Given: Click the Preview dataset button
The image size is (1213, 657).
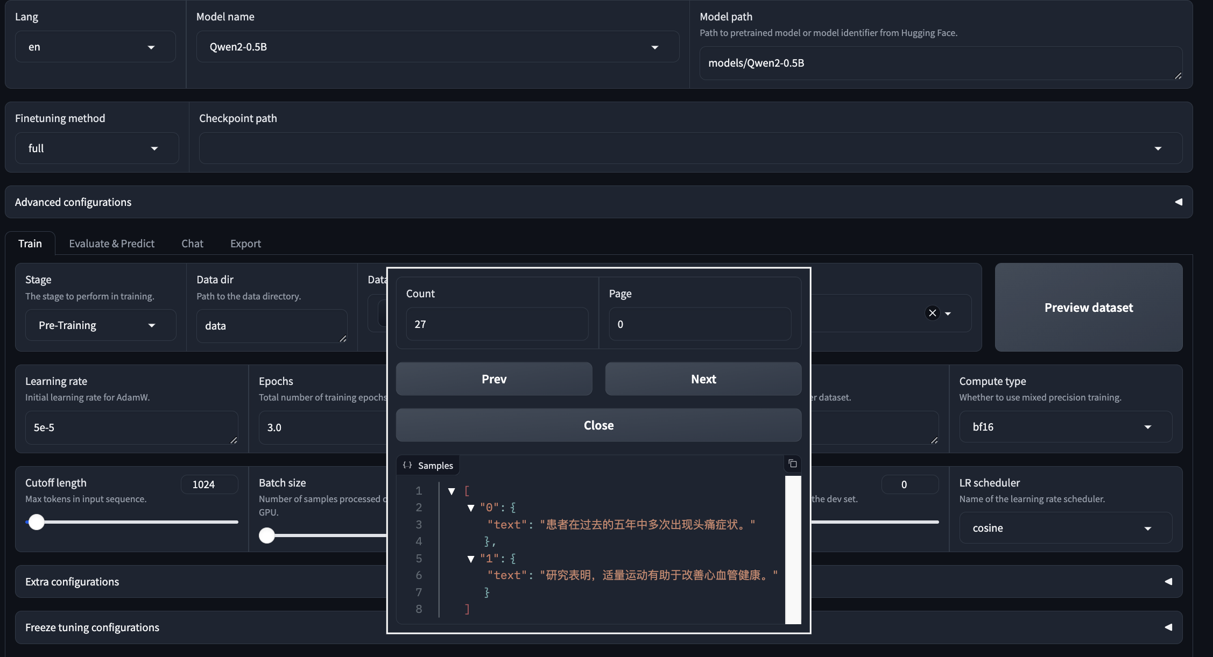Looking at the screenshot, I should (x=1088, y=308).
